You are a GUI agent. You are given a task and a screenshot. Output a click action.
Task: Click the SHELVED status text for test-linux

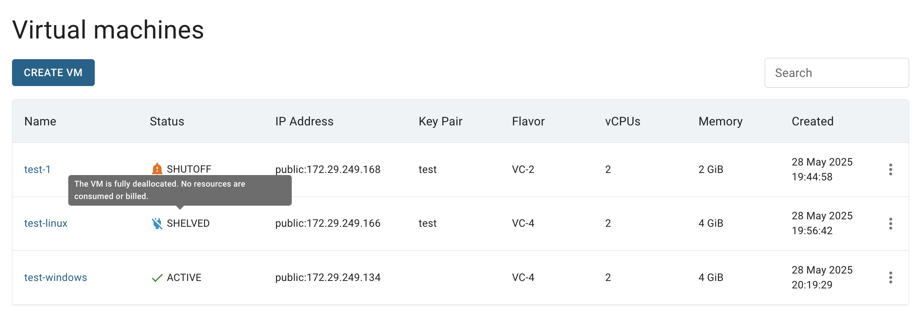188,223
